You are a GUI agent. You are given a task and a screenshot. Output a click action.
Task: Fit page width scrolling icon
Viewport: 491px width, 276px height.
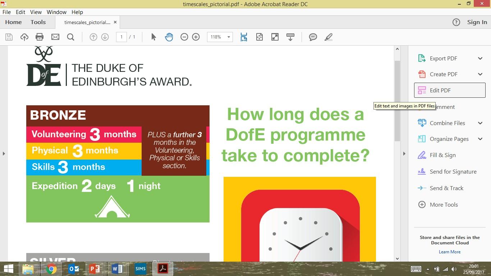[244, 37]
